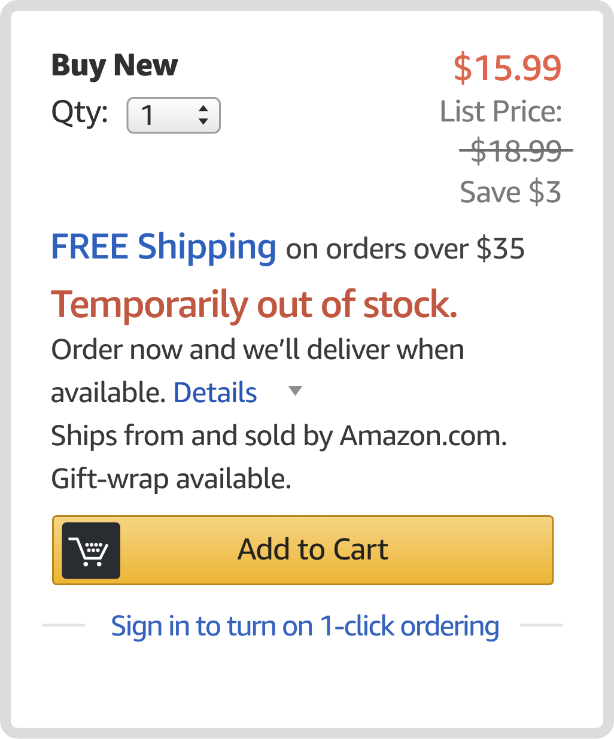Click the order now delivery notice text
Image resolution: width=614 pixels, height=739 pixels.
coord(257,349)
